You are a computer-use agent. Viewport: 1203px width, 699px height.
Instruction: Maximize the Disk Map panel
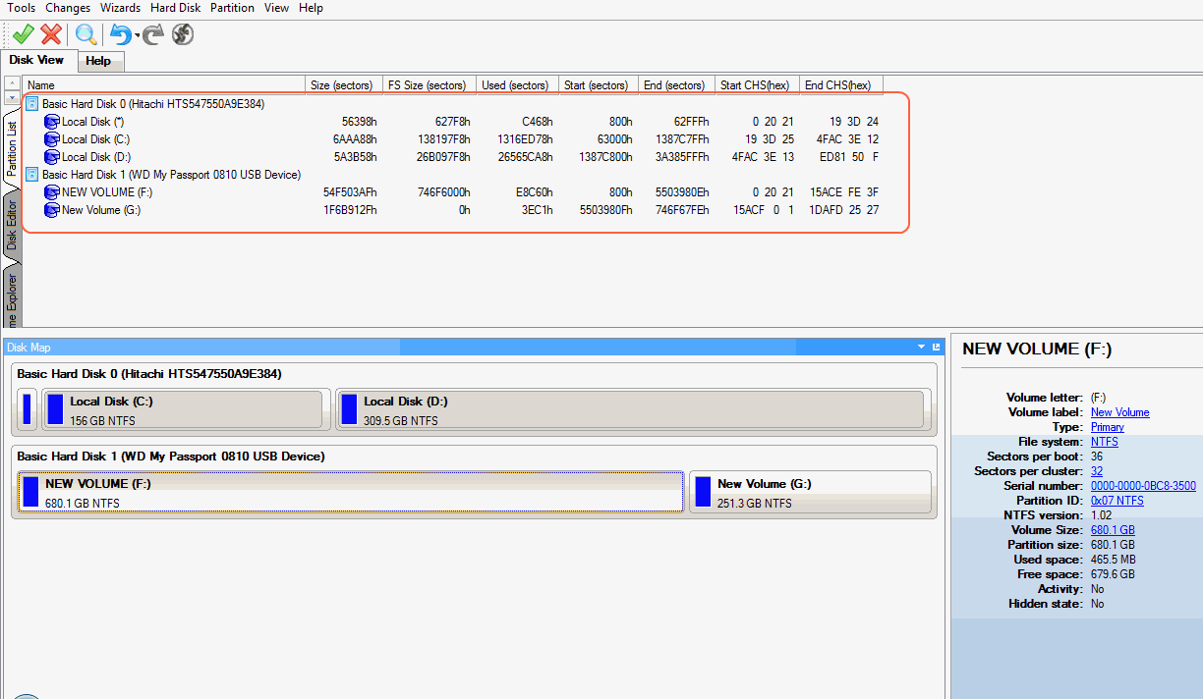[x=936, y=348]
